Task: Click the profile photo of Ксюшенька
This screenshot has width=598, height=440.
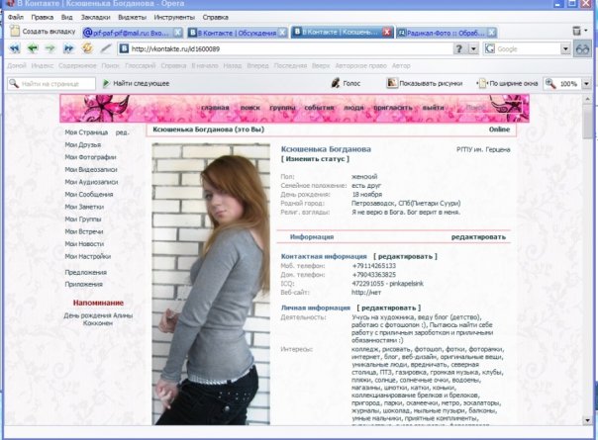Action: coord(211,284)
